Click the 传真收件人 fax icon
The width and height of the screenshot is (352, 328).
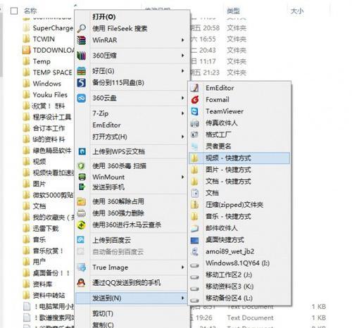(195, 123)
